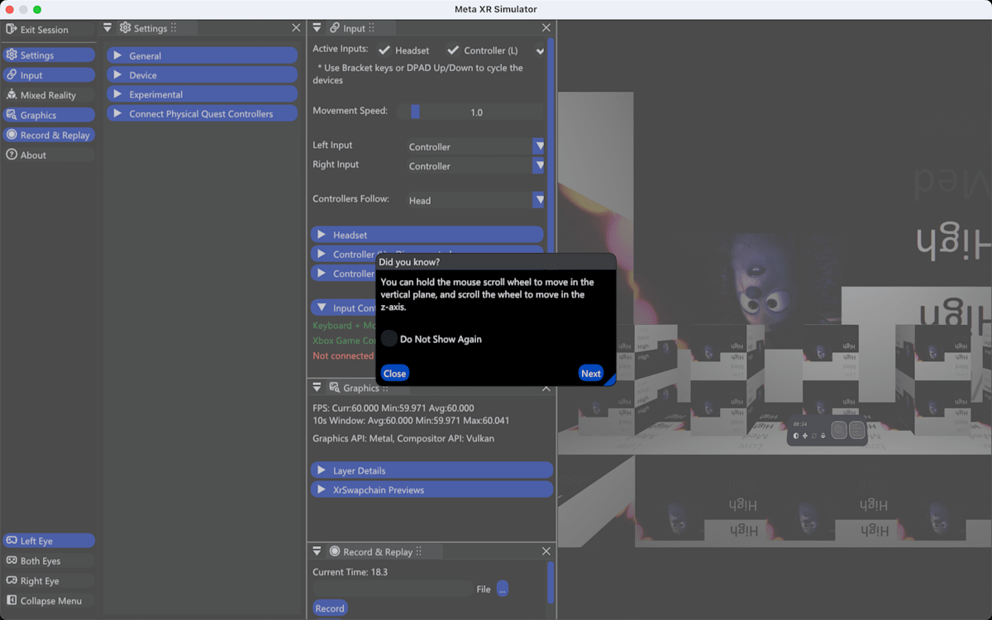Check the Do Not Show Again box
This screenshot has height=620, width=992.
click(389, 339)
